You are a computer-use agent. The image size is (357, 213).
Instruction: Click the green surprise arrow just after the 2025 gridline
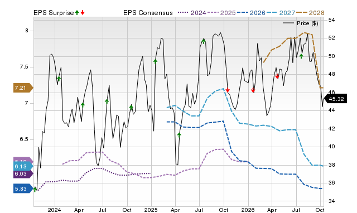coord(155,61)
